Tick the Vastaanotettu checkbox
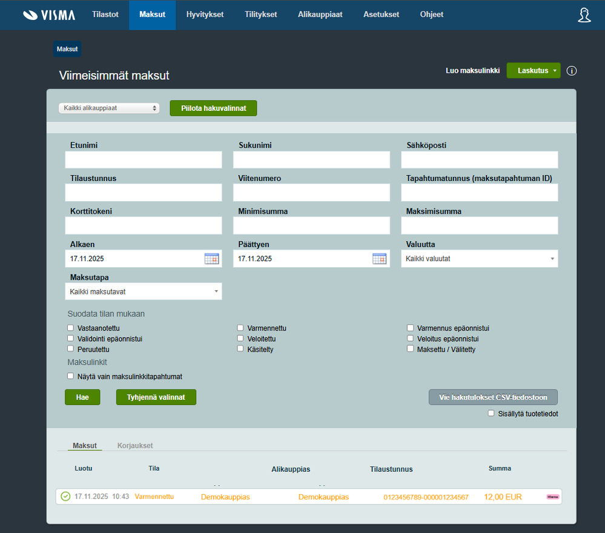 (70, 328)
